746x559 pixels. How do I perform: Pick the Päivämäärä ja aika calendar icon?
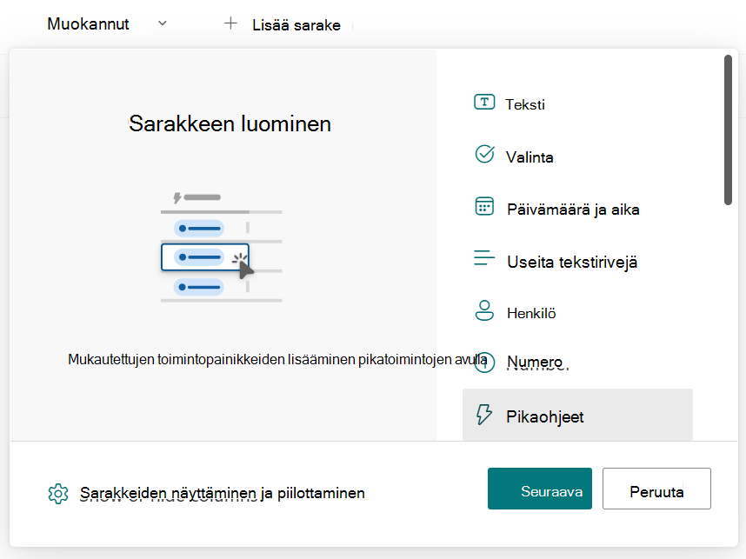(x=484, y=206)
